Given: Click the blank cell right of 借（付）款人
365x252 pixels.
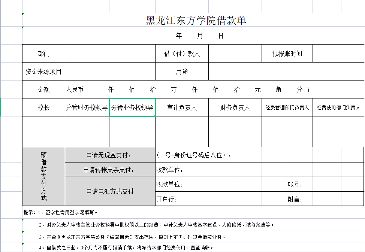Looking at the screenshot, I should (x=235, y=54).
